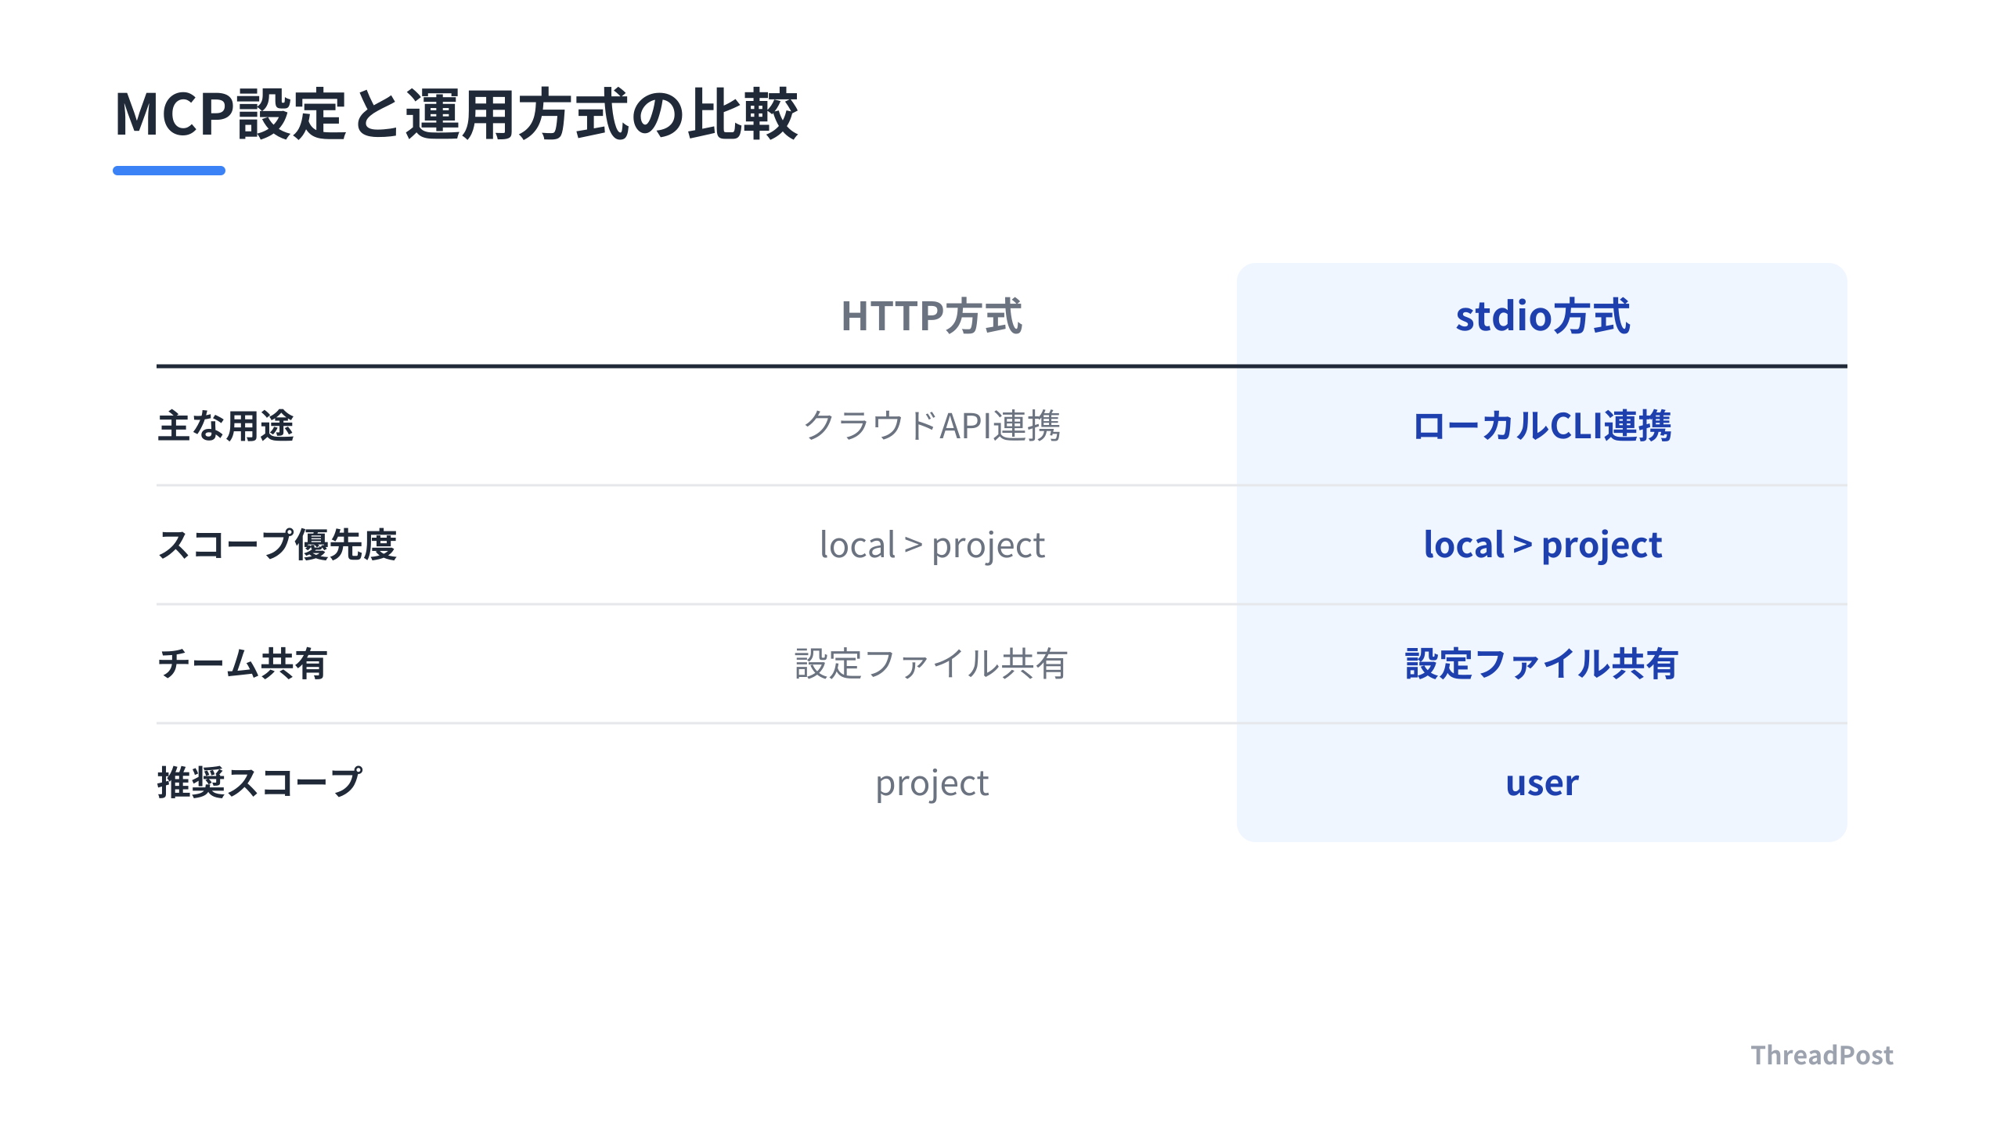
Task: Click the title MCP設定と運用方式の比較
Action: pos(456,114)
